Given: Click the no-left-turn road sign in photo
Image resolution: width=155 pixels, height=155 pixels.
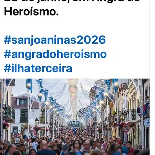Looking at the screenshot, I should click(x=126, y=128).
